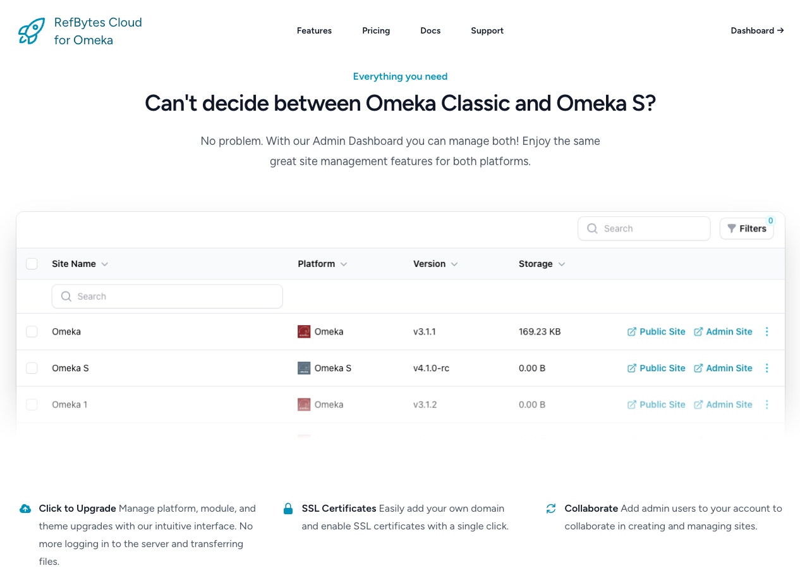Click the Omeka S platform logo icon
The image size is (800, 580).
point(304,368)
